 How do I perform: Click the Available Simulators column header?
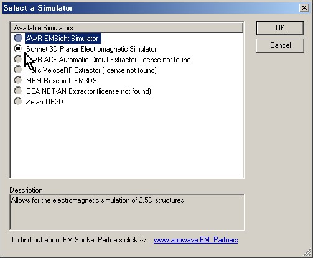[127, 27]
